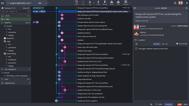Viewport: 189px width, 106px height.
Task: Open the Boards dropdown arrow
Action: point(130,3)
